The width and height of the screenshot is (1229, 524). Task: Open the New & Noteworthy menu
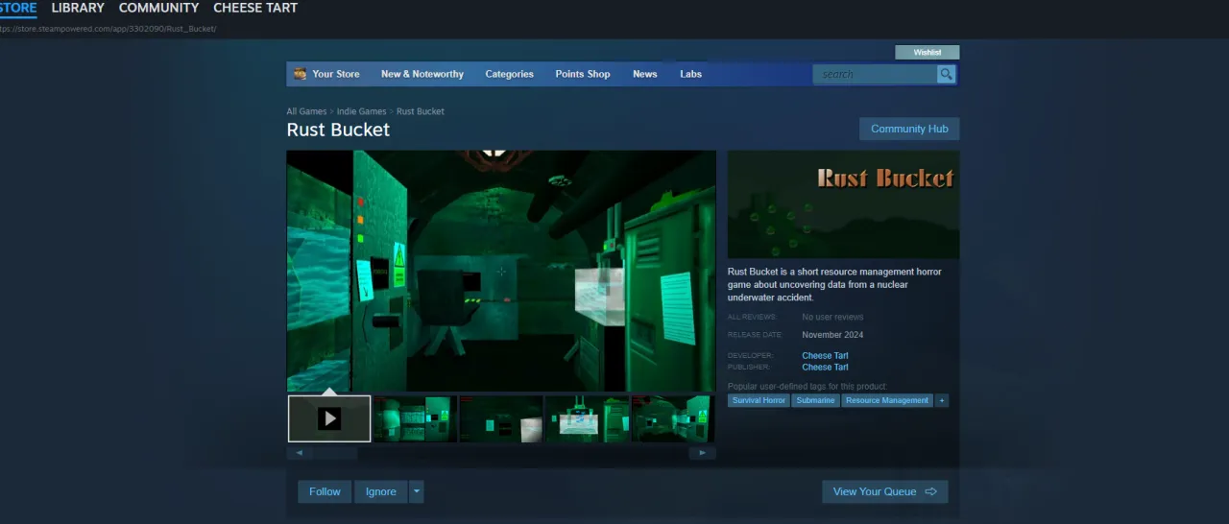coord(422,74)
